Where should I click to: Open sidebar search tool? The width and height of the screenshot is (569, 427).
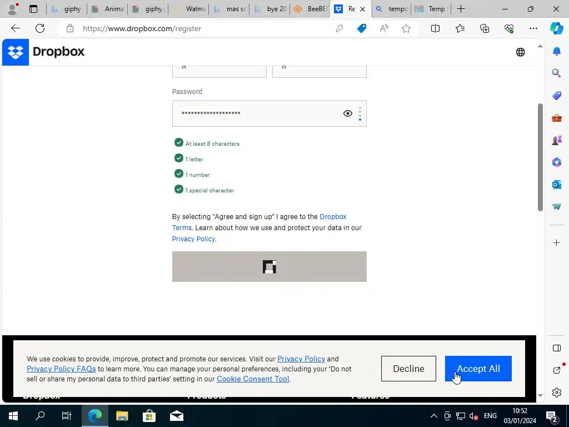point(557,73)
